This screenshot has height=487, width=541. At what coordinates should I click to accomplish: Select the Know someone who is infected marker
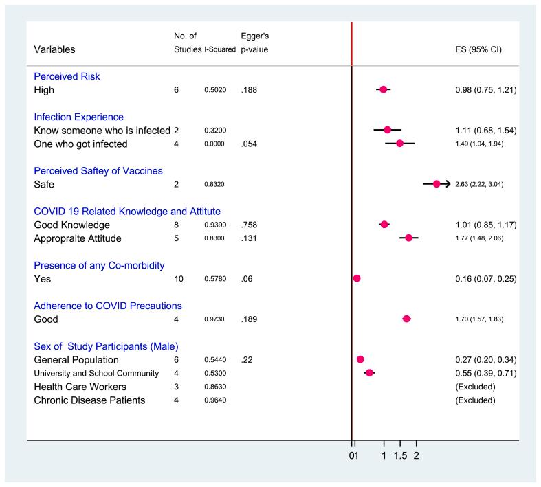(x=388, y=130)
